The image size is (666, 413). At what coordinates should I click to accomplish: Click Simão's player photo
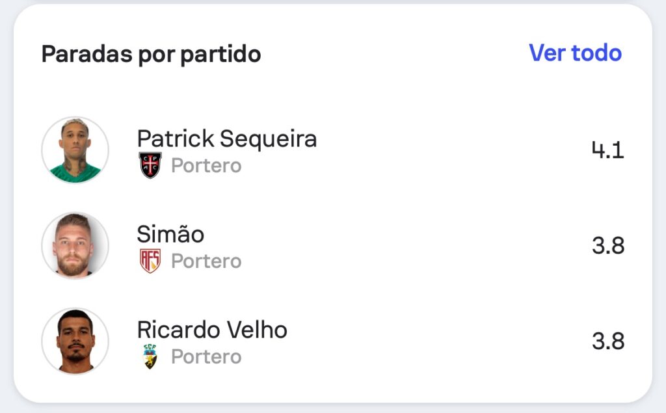[75, 246]
